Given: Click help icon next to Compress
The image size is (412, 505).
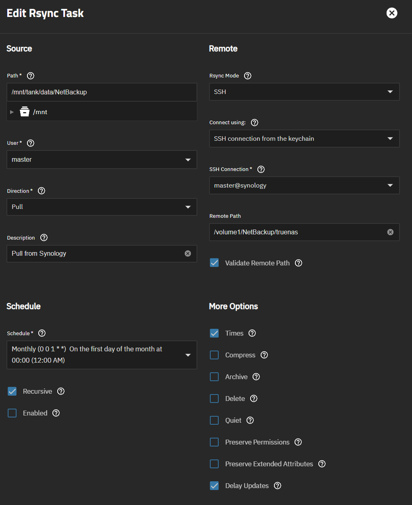Looking at the screenshot, I should tap(264, 355).
